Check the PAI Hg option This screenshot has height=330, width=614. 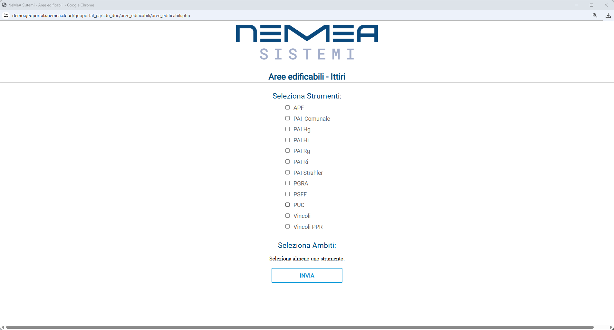point(287,129)
